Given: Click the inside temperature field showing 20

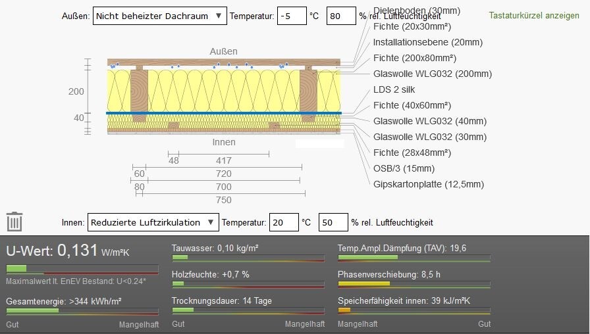Looking at the screenshot, I should pos(284,222).
